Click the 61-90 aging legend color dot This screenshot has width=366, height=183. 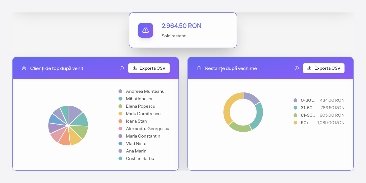[x=295, y=115]
